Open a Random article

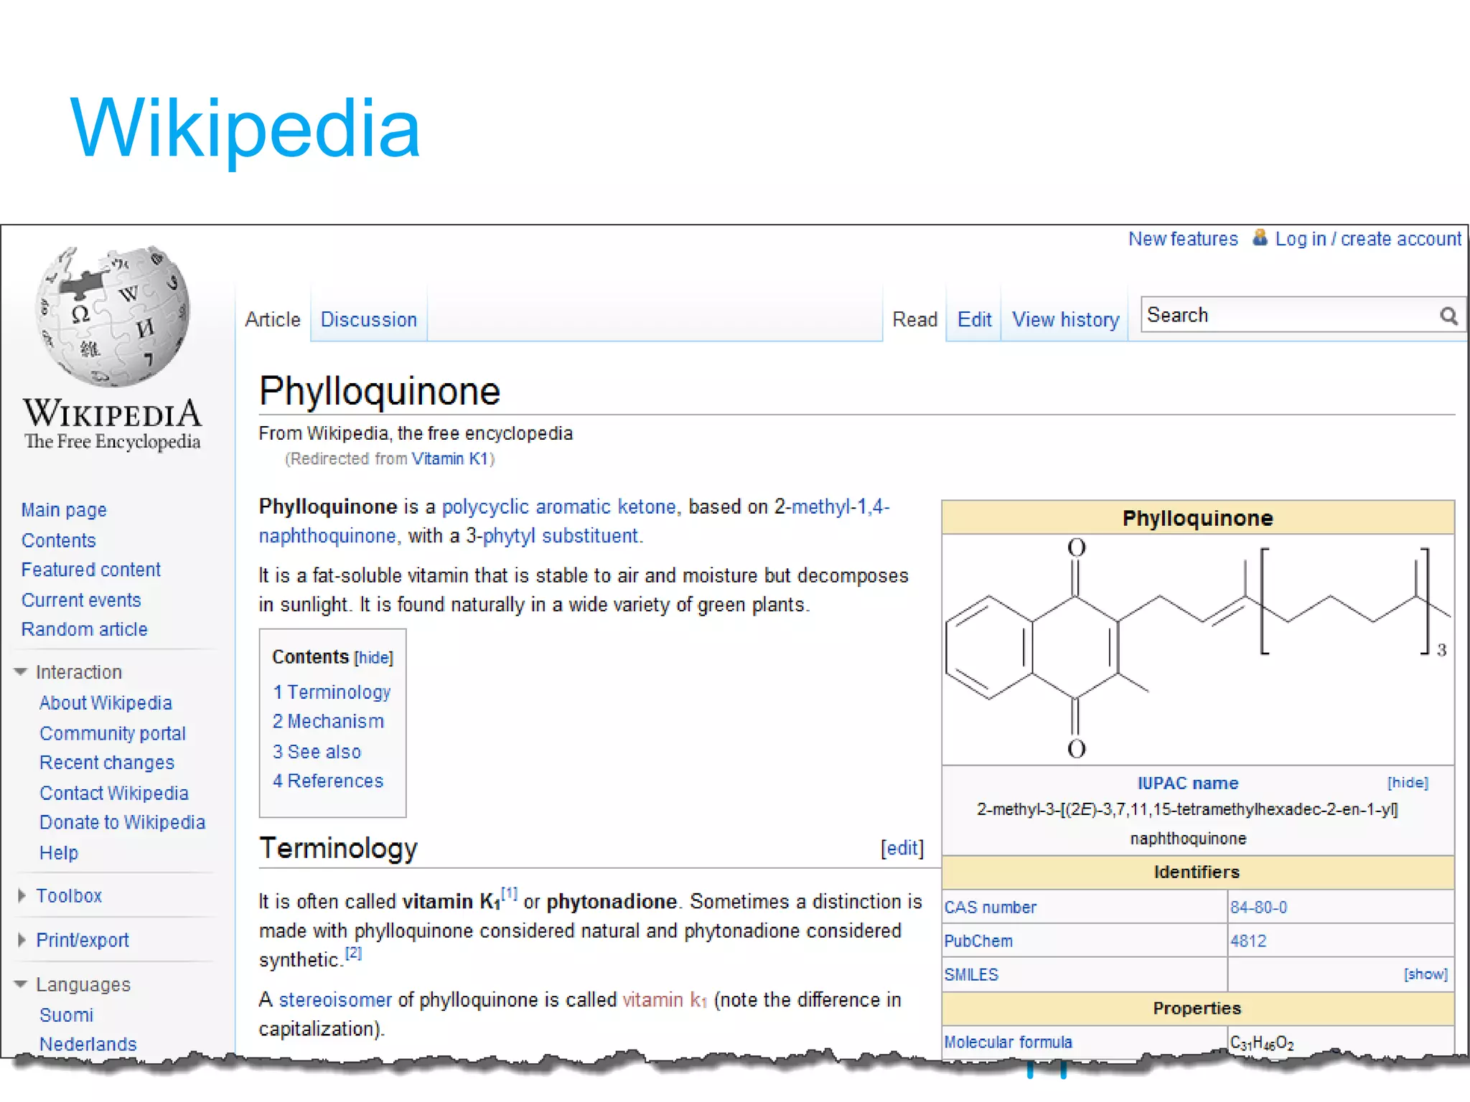pyautogui.click(x=84, y=629)
